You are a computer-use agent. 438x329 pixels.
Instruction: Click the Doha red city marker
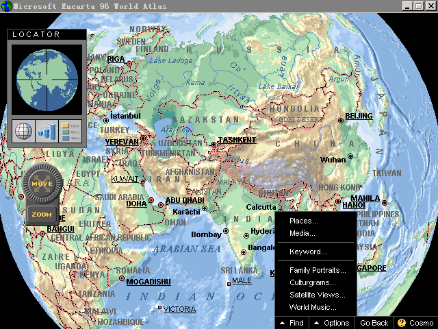tap(151, 200)
